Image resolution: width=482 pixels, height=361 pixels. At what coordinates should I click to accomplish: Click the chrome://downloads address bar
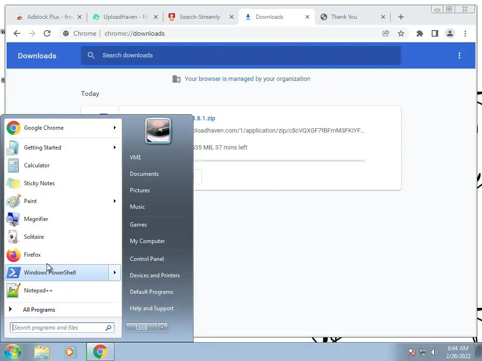[233, 33]
